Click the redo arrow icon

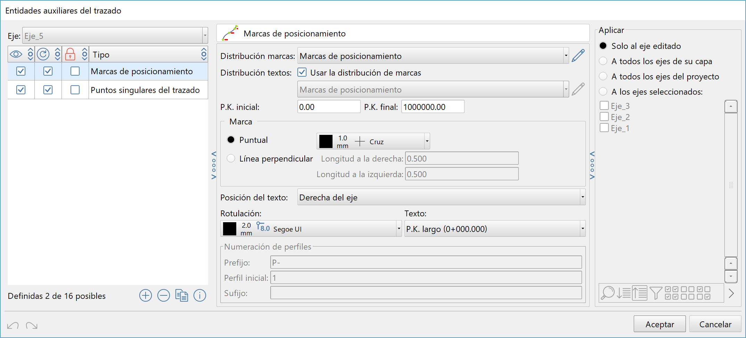32,326
